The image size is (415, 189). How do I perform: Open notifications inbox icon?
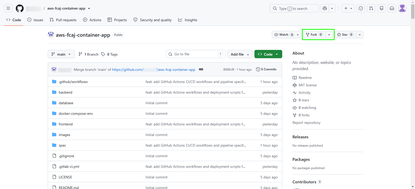coord(392,8)
